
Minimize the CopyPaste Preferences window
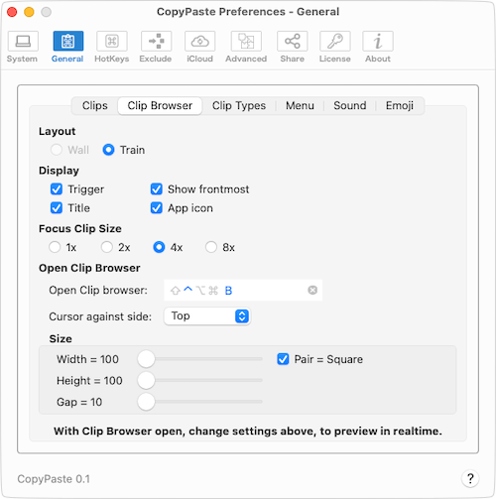[29, 12]
